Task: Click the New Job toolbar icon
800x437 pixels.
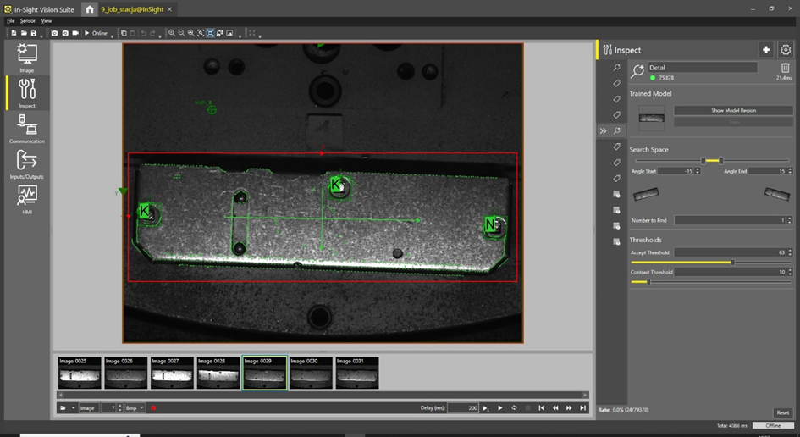Action: [x=14, y=33]
